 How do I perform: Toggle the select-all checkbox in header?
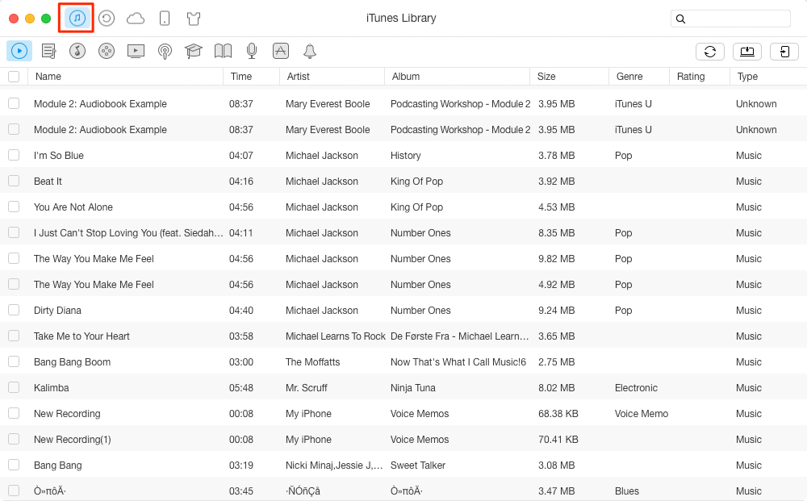[x=14, y=77]
